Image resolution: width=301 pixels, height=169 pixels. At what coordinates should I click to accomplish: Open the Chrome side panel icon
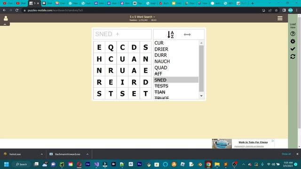(284, 10)
